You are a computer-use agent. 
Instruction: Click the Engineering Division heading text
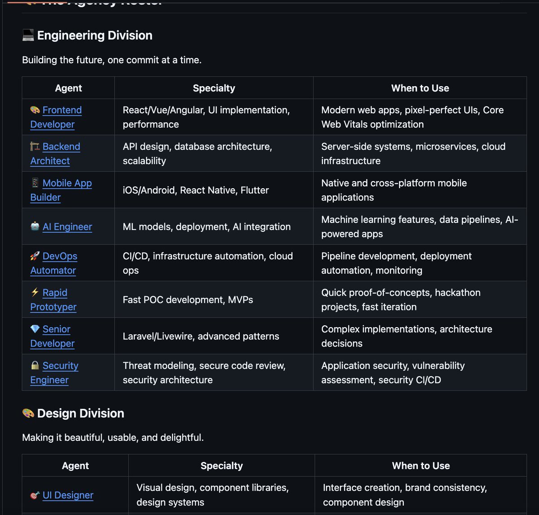click(x=95, y=35)
